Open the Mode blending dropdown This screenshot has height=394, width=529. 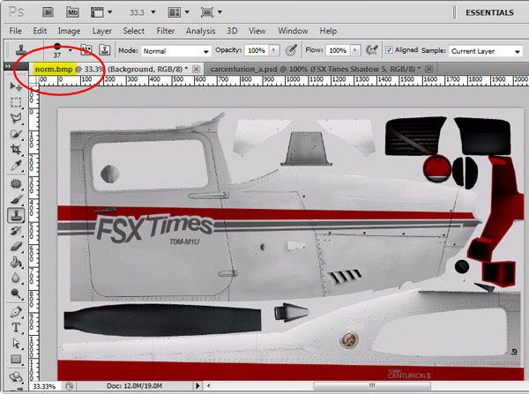175,51
